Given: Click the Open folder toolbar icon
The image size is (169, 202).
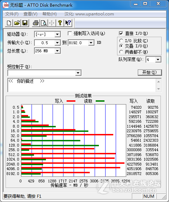Looking at the screenshot, I should (x=17, y=23).
